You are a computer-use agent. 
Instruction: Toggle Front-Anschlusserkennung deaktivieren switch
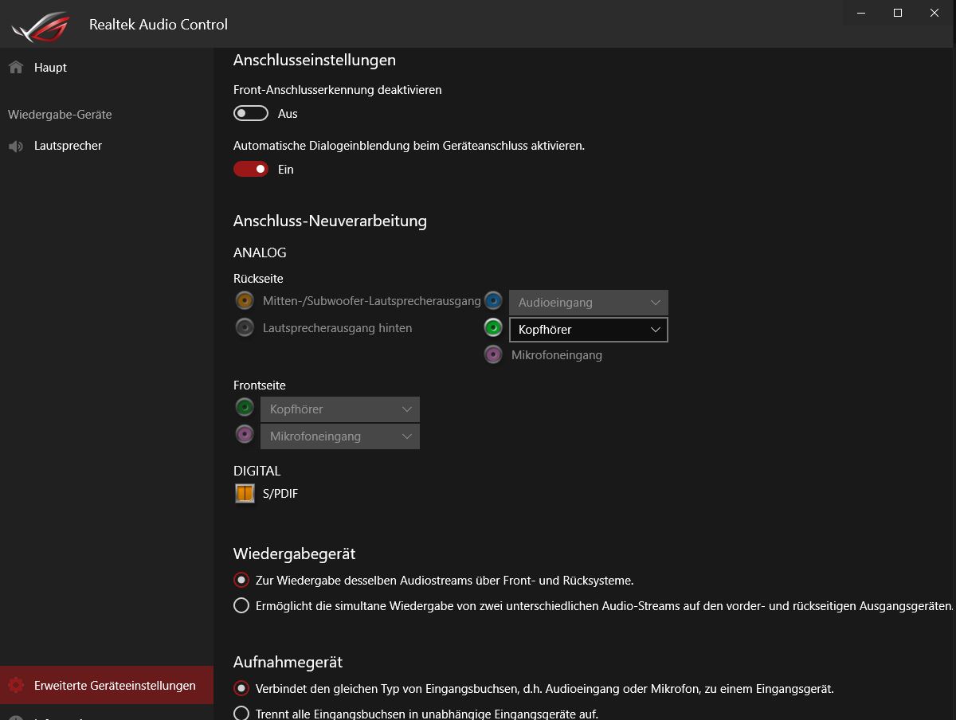click(x=251, y=114)
